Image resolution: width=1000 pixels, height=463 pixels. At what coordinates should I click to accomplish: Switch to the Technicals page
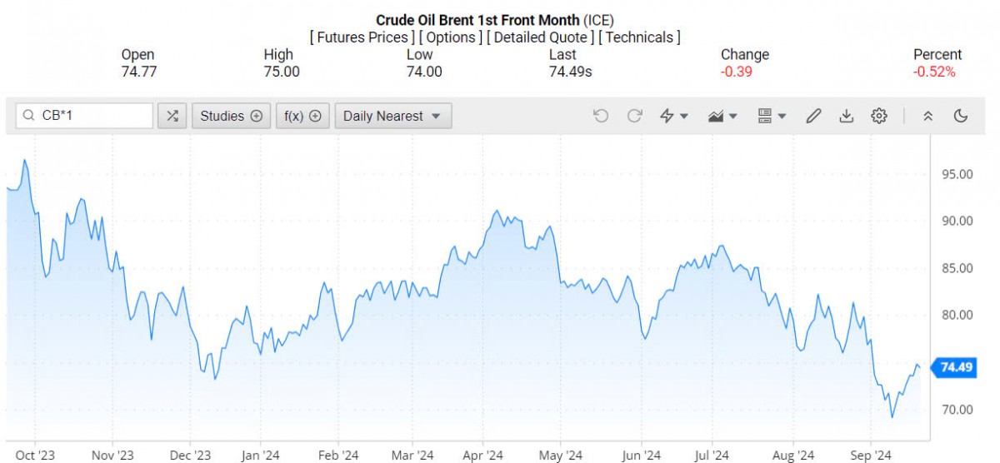click(x=639, y=37)
